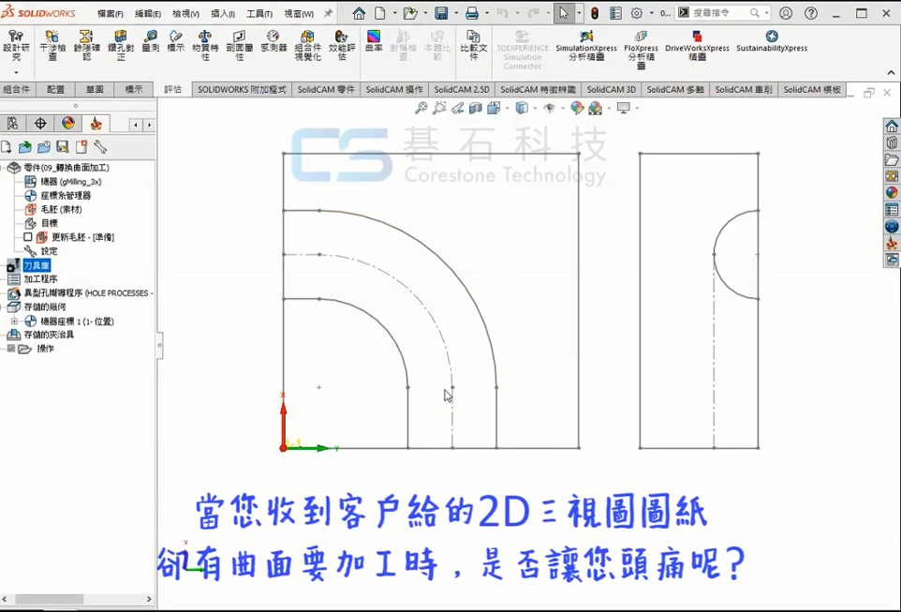Select the 量測 measure tool

[150, 41]
